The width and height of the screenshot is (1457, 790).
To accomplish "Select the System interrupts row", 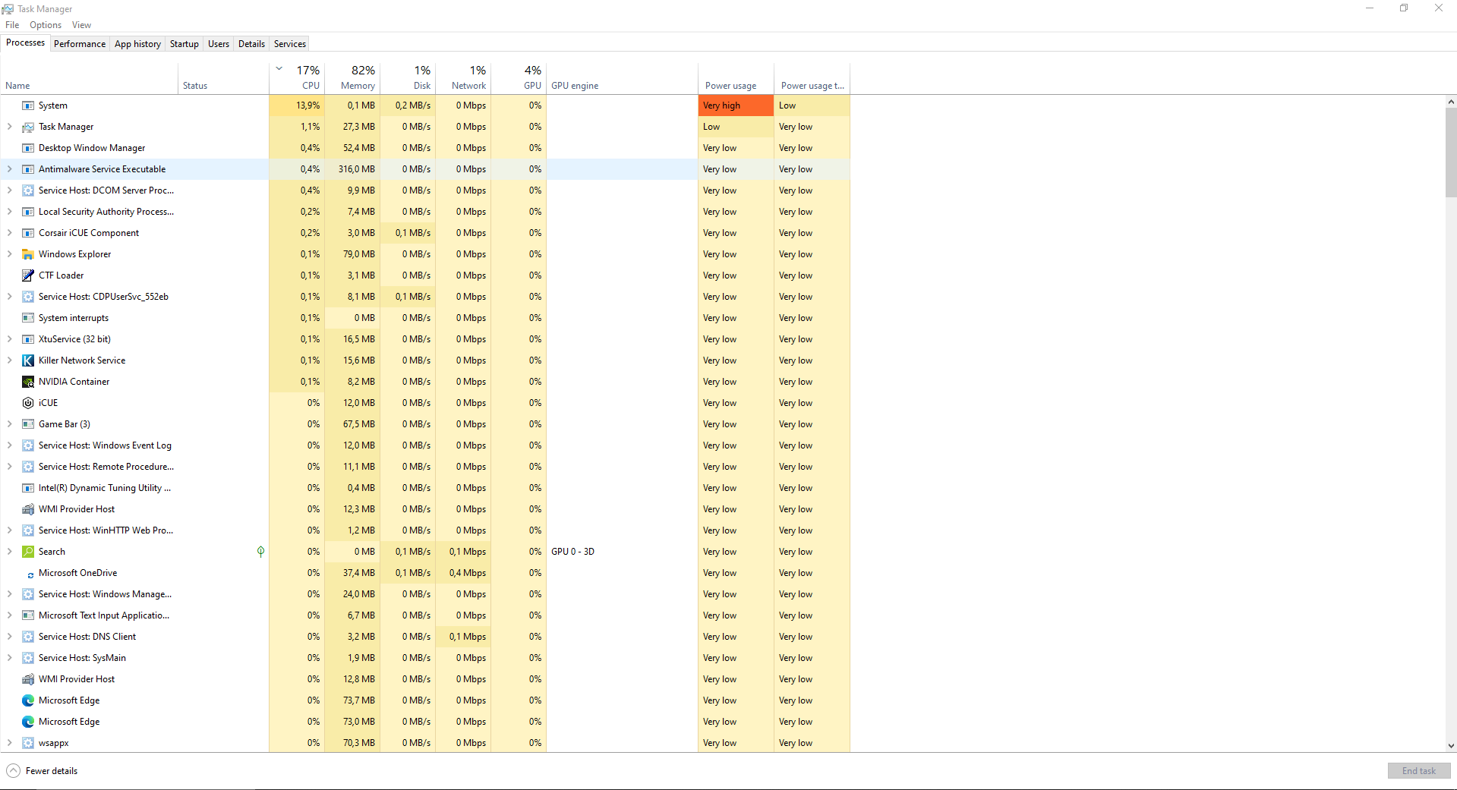I will (425, 318).
